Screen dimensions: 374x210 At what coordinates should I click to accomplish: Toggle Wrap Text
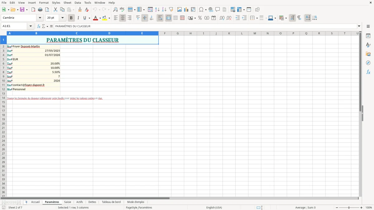click(x=160, y=18)
